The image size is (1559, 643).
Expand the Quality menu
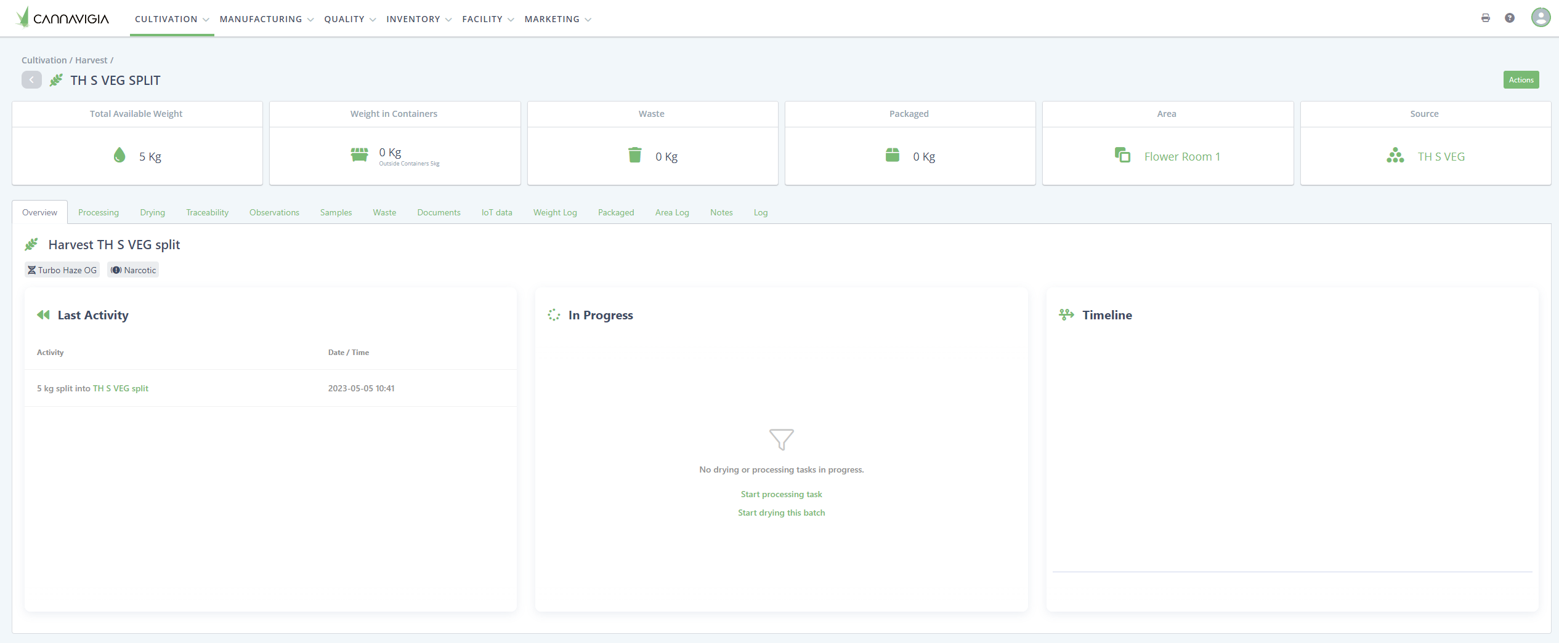pos(349,19)
